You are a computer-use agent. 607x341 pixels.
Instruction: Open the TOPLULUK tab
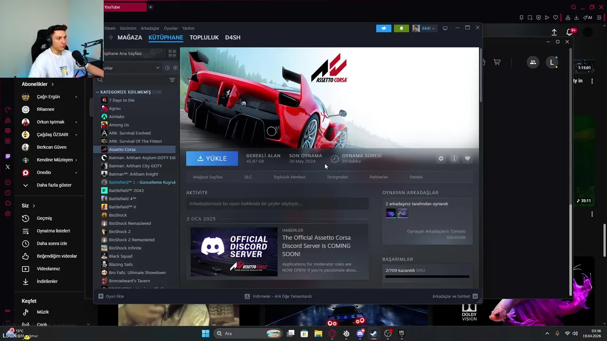204,37
